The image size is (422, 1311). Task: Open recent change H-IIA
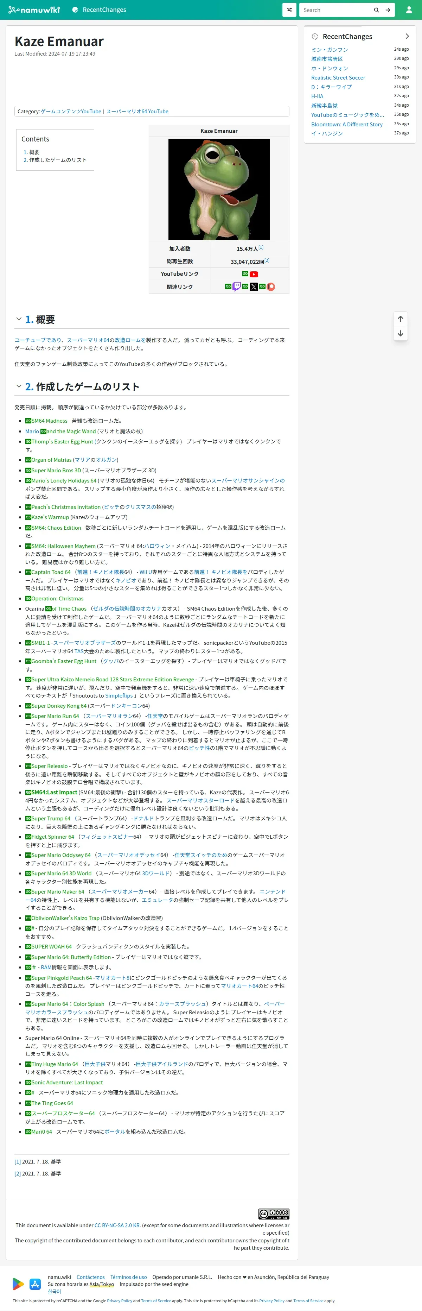tap(317, 96)
